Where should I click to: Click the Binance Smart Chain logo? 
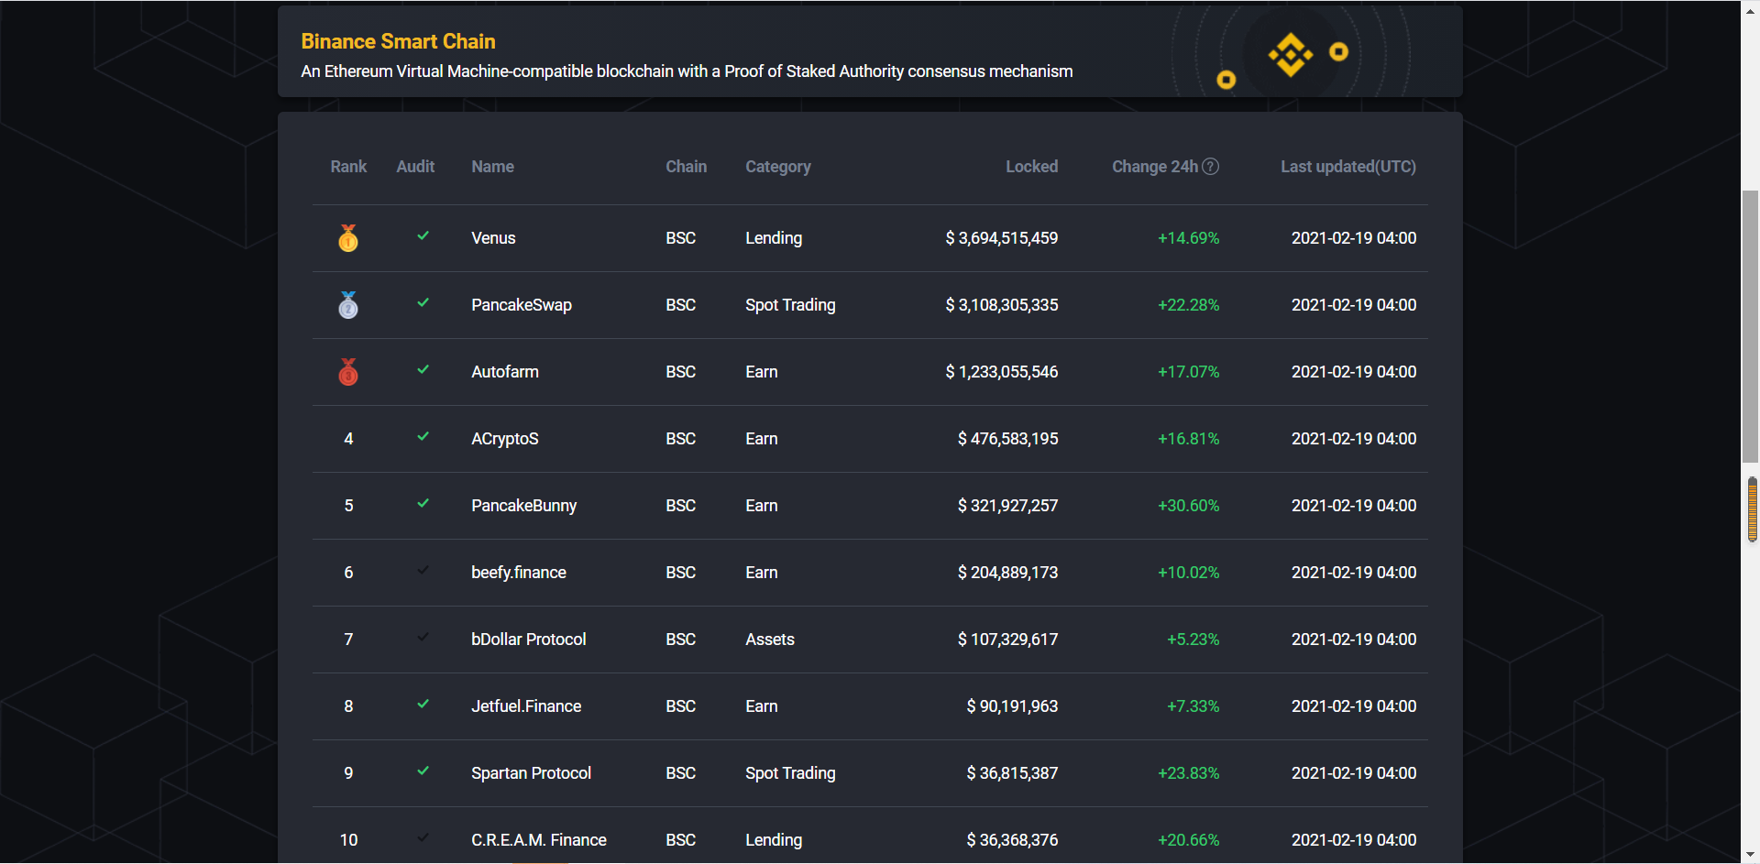pos(1291,55)
